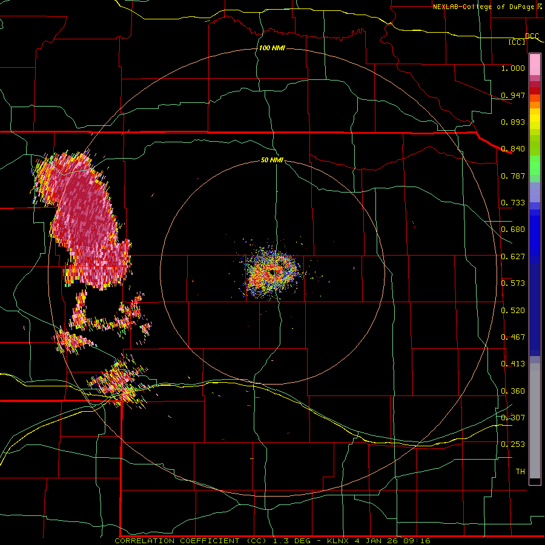Viewport: 545px width, 545px height.
Task: Click the 100 NMI range ring label
Action: pos(272,48)
